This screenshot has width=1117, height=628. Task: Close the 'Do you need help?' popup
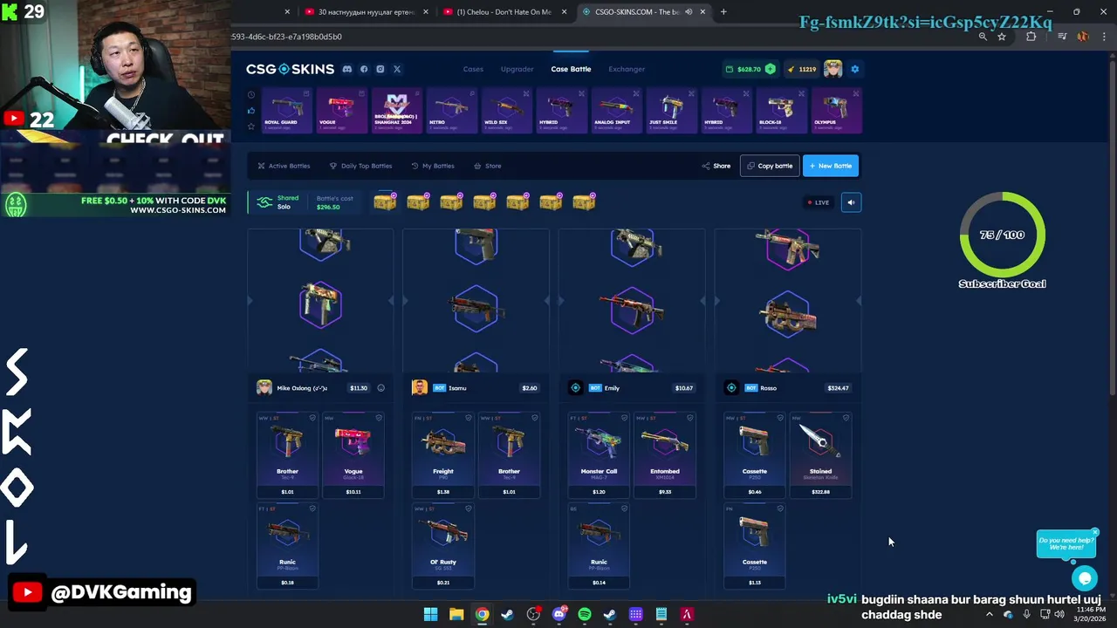pyautogui.click(x=1094, y=532)
